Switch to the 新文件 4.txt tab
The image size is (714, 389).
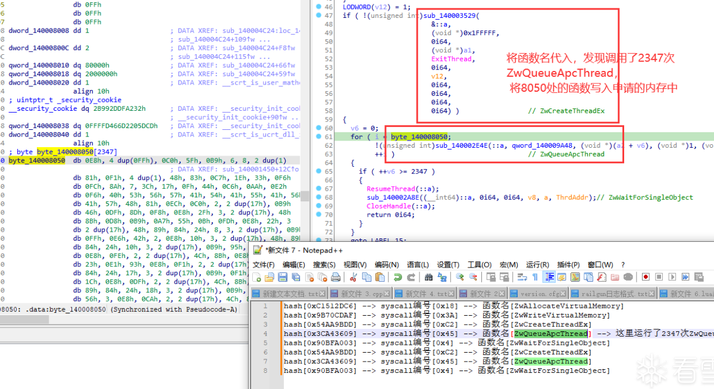425,294
